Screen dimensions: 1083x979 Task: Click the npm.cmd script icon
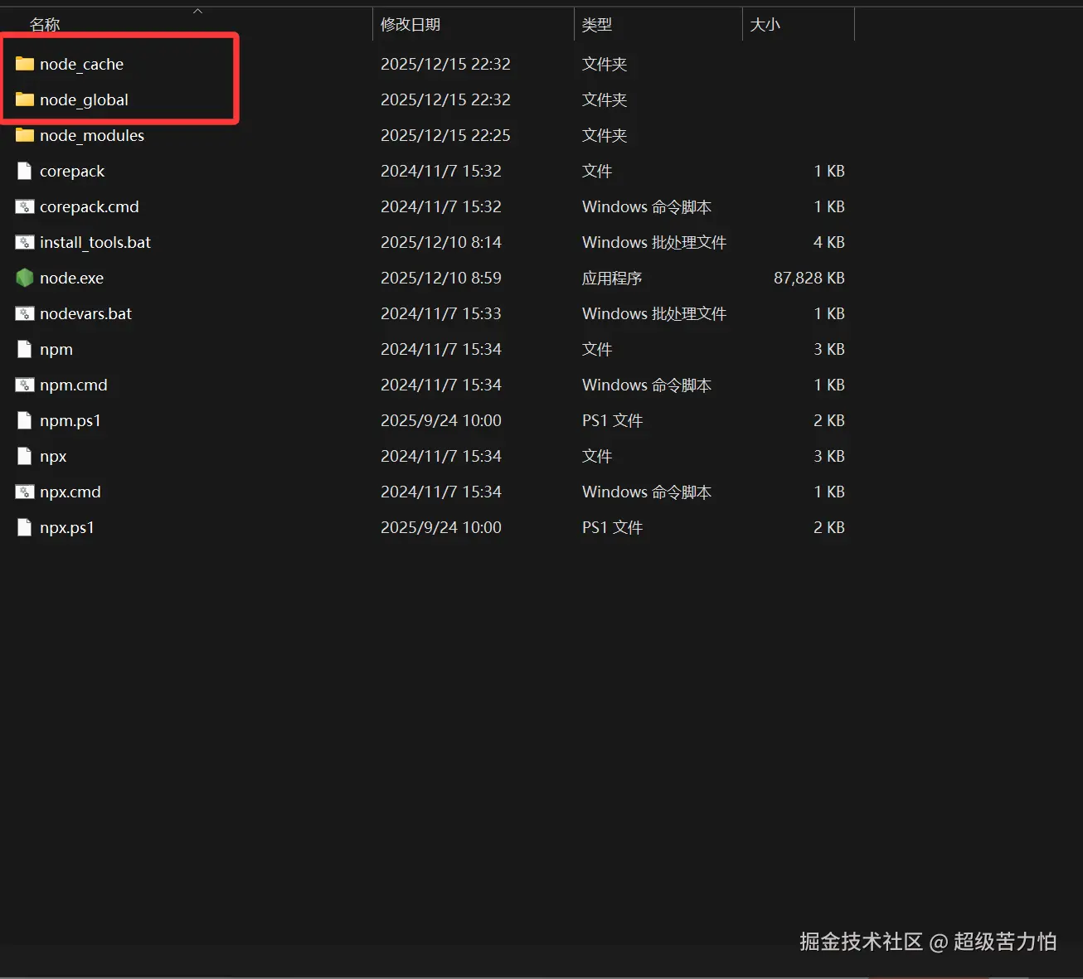pos(25,385)
